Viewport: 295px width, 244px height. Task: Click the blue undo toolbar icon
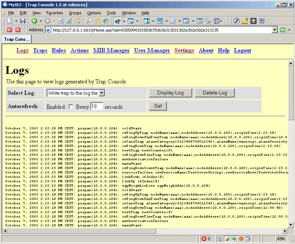(x=160, y=21)
